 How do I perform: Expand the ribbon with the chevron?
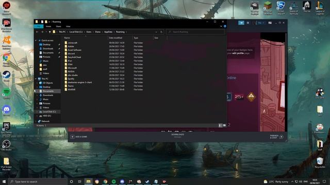click(221, 26)
